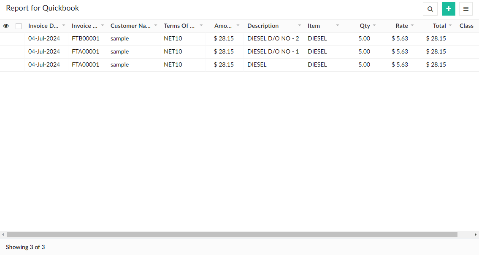This screenshot has width=479, height=255.
Task: Open the Amount column filter dropdown
Action: [238, 26]
